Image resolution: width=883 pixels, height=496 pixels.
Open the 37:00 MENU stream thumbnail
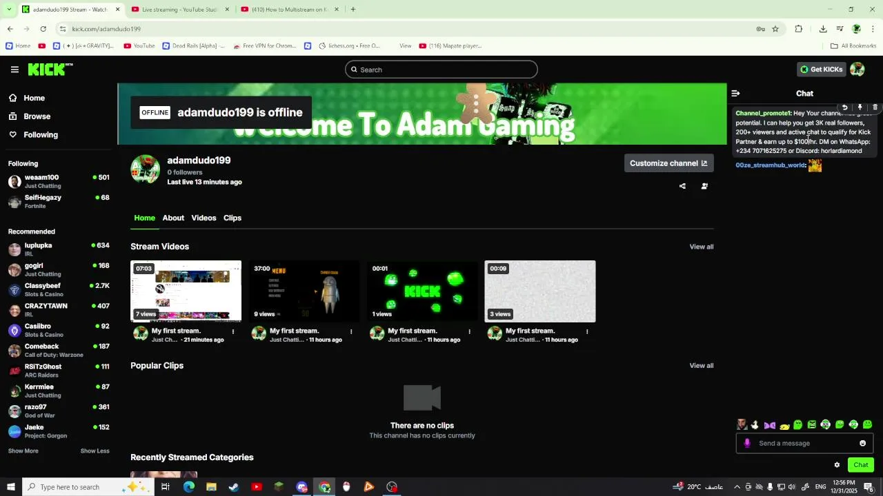point(304,291)
